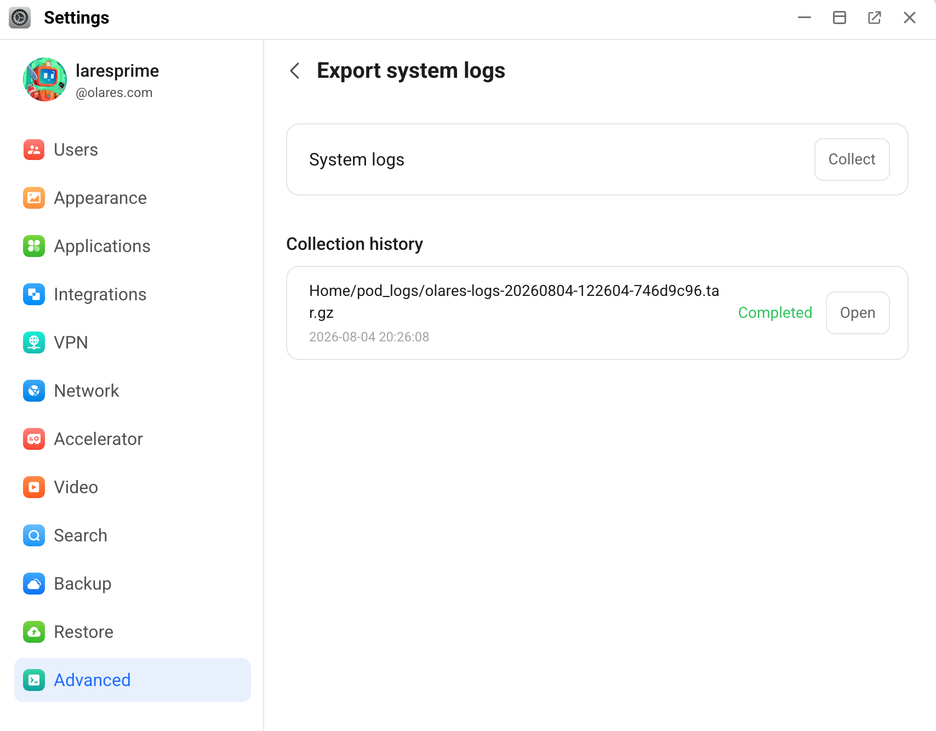
Task: Open the Users settings section
Action: coord(133,150)
